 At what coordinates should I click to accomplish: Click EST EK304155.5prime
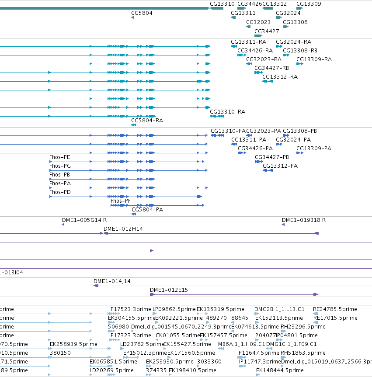(132, 318)
